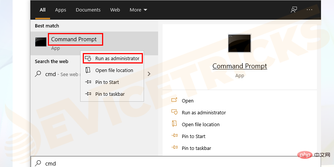Image resolution: width=334 pixels, height=167 pixels.
Task: Click the feedback icon in search header
Action: [x=294, y=10]
